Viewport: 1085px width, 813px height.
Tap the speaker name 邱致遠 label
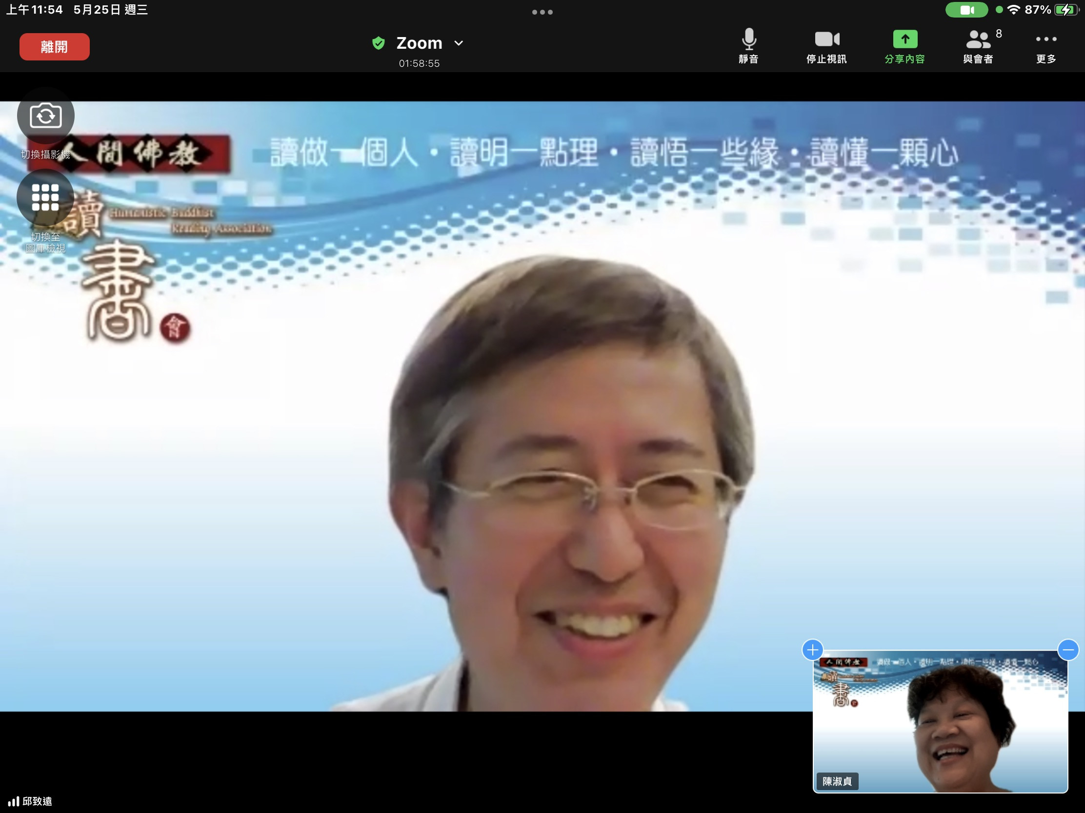click(x=37, y=801)
